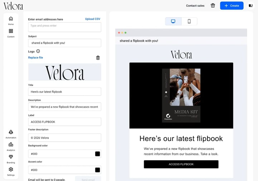Open Settings gear in sidebar
This screenshot has width=258, height=181.
(x=11, y=169)
